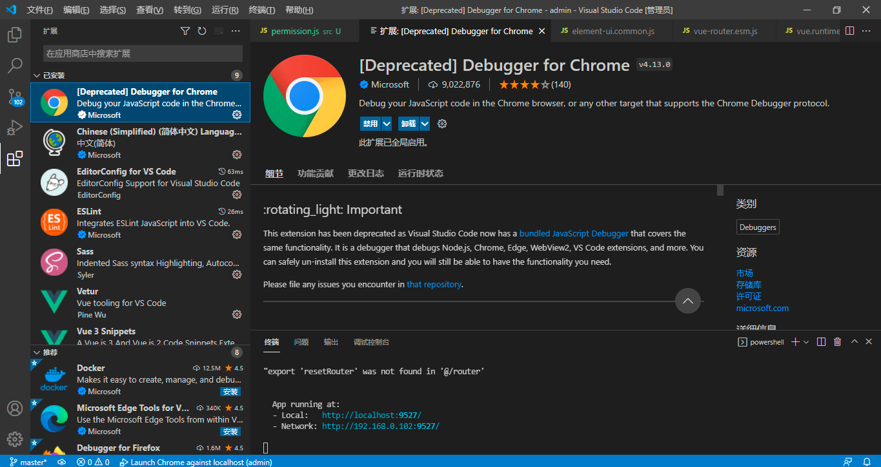Screen dimensions: 881x467
Task: Open 终端(T) menu
Action: coord(261,10)
